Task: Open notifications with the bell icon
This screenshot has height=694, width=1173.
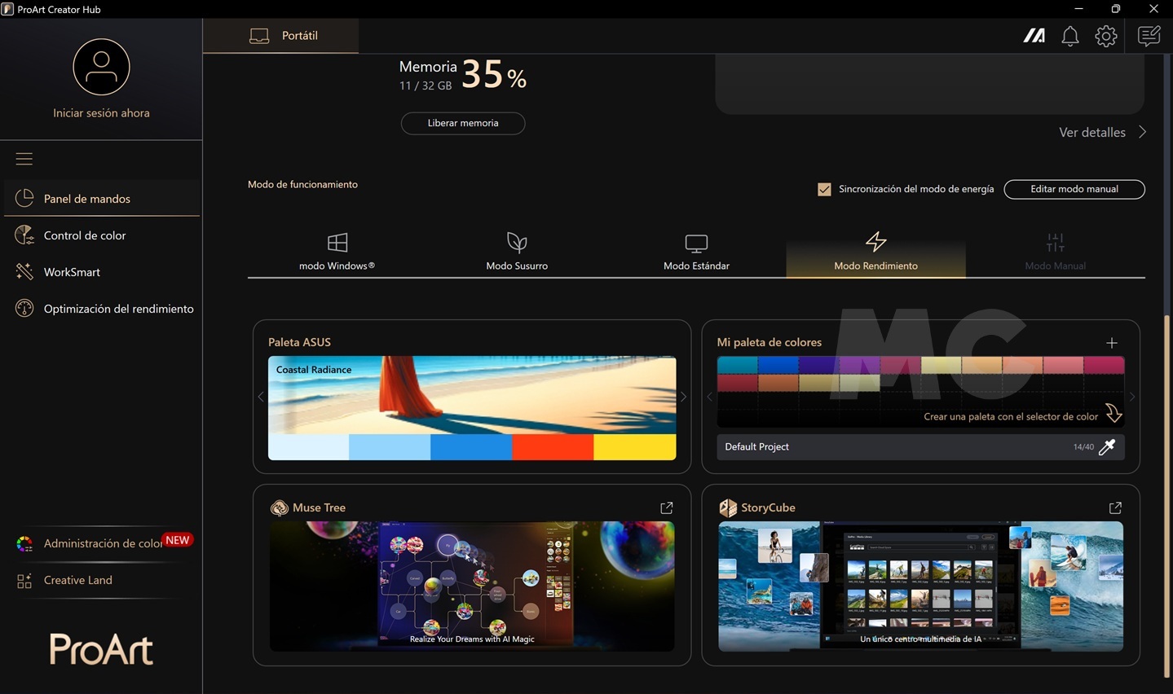Action: coord(1070,36)
